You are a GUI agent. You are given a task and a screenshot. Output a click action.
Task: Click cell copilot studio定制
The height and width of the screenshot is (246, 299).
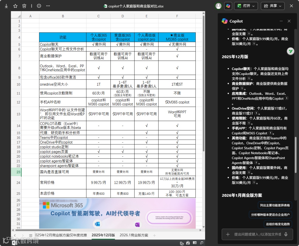tap(63, 147)
